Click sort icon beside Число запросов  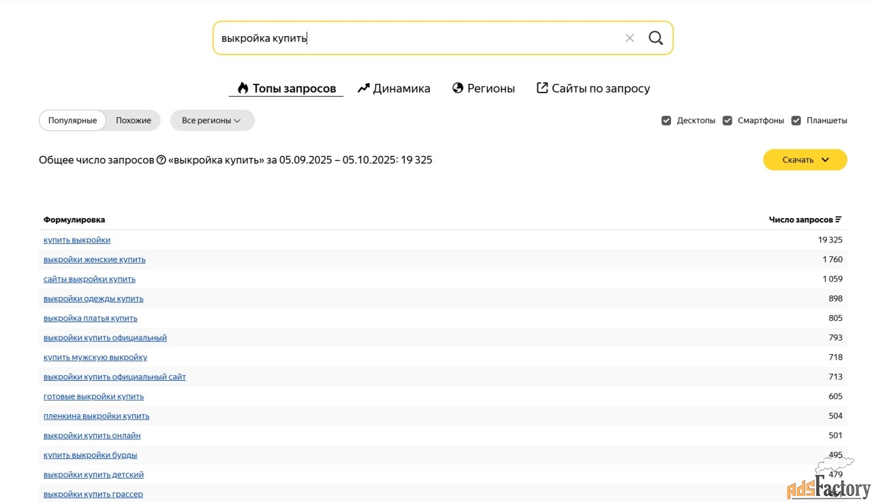[839, 220]
